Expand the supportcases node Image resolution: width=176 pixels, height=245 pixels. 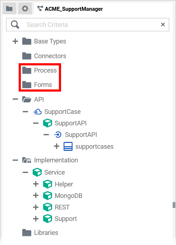coord(56,147)
